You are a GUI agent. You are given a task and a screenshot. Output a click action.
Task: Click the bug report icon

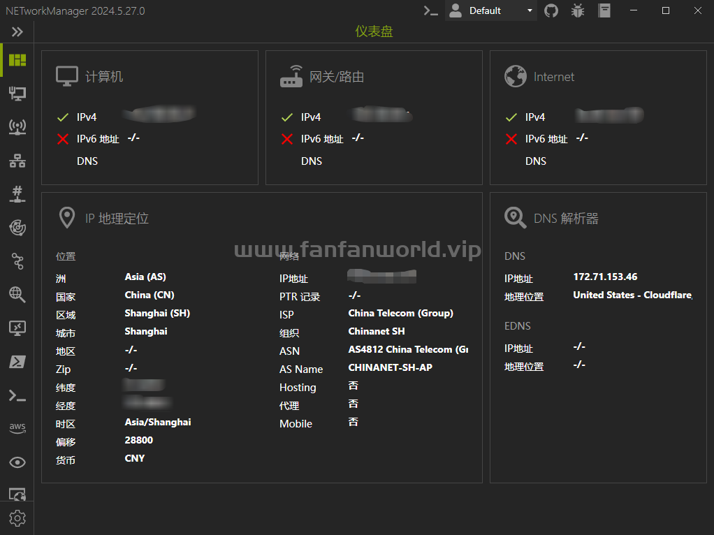click(577, 10)
